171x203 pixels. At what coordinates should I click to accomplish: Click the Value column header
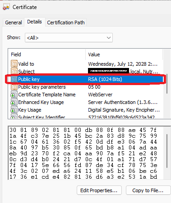[124, 54]
